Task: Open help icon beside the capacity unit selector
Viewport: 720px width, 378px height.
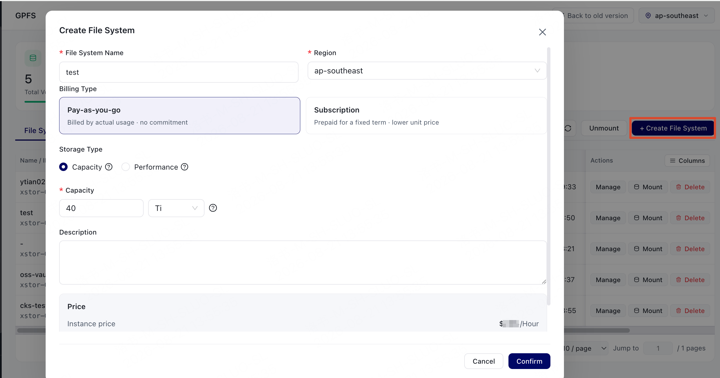Action: 213,208
